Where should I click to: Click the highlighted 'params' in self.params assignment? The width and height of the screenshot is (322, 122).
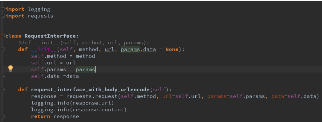(x=85, y=70)
